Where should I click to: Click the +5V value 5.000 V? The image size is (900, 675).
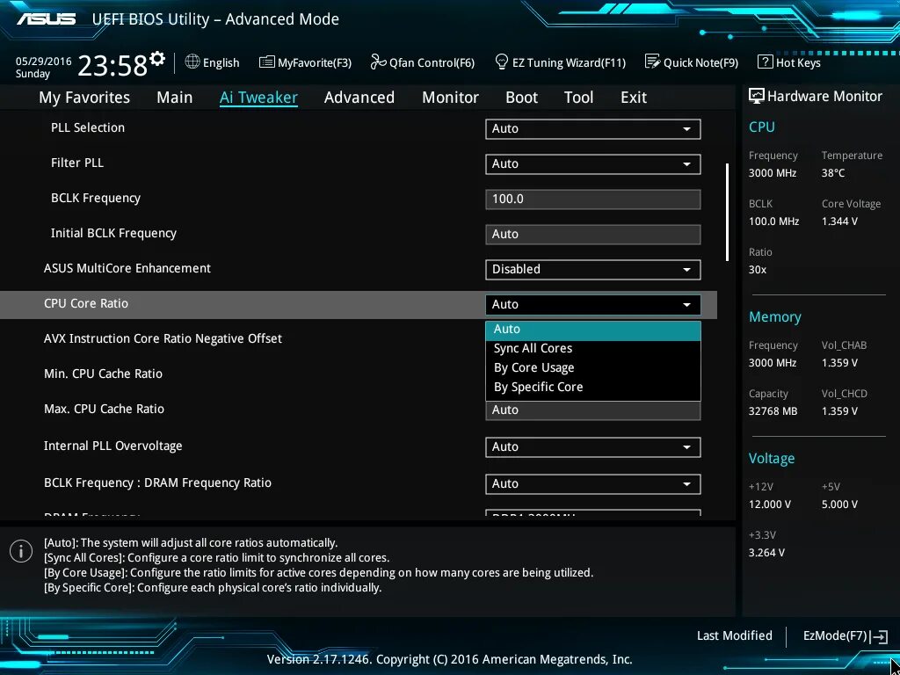[x=839, y=504]
